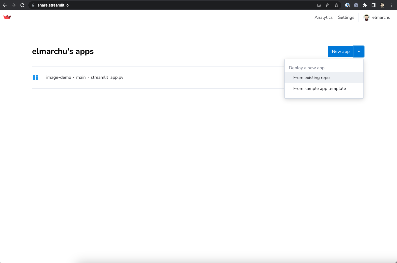
Task: Click the blue app grid icon beside image-demo
Action: coord(35,77)
